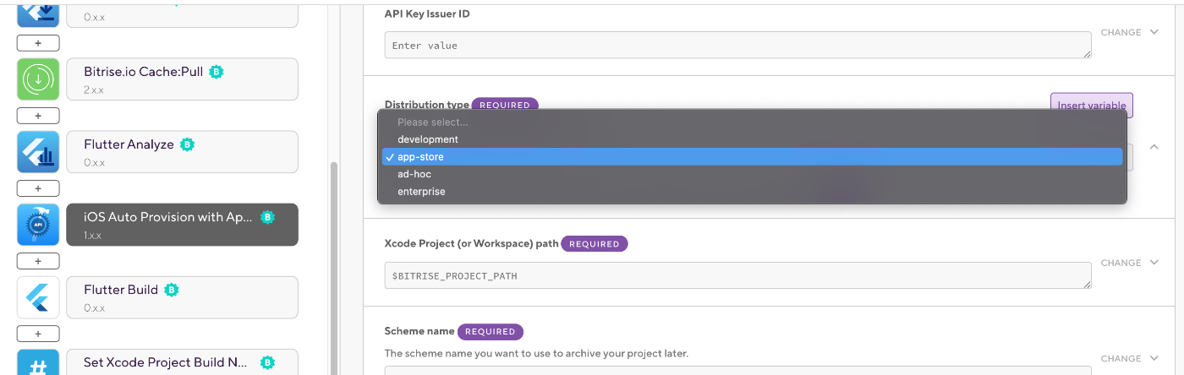The height and width of the screenshot is (375, 1184).
Task: Click the workflow steps list scrollbar
Action: tap(334, 269)
